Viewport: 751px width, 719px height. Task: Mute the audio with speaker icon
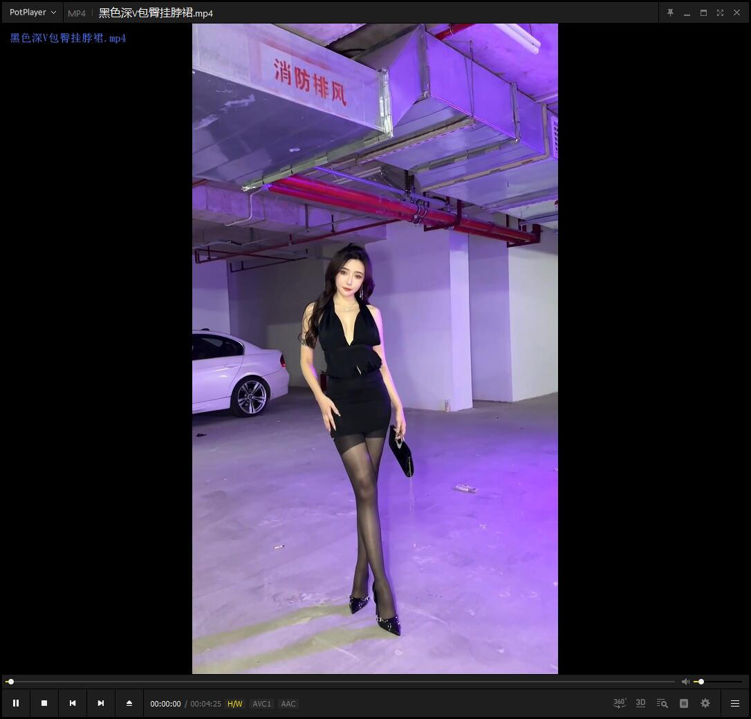click(685, 682)
